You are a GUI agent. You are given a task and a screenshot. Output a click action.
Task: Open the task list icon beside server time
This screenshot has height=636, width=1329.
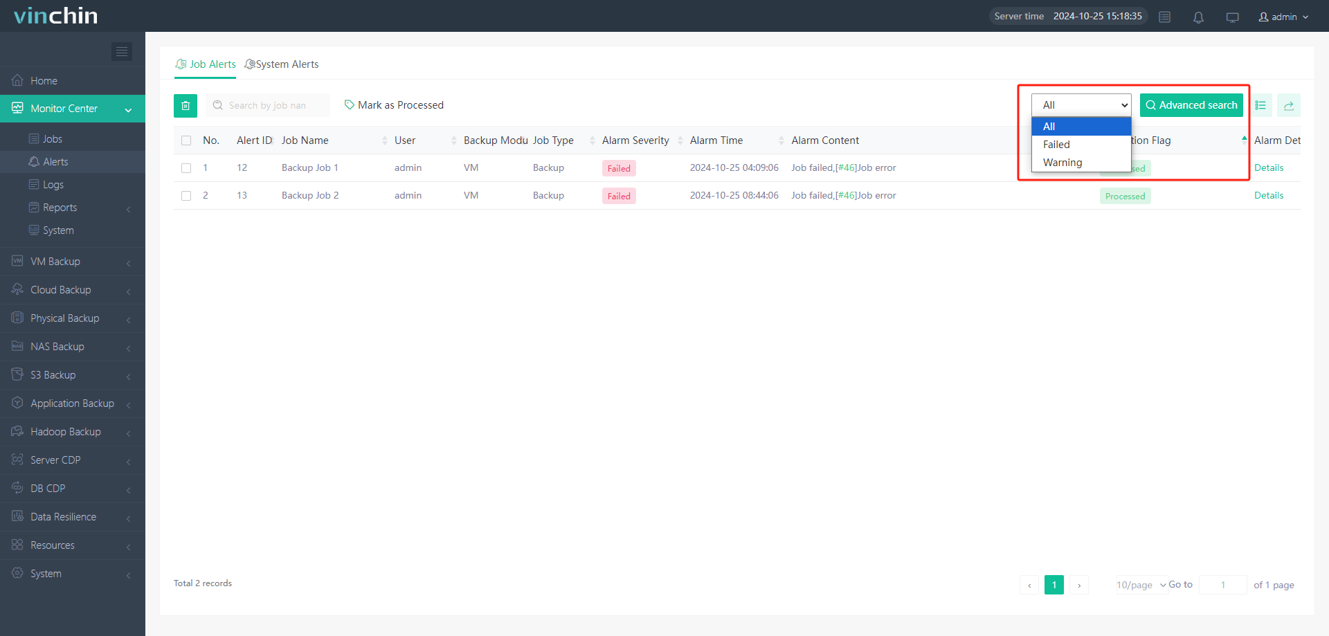1165,17
